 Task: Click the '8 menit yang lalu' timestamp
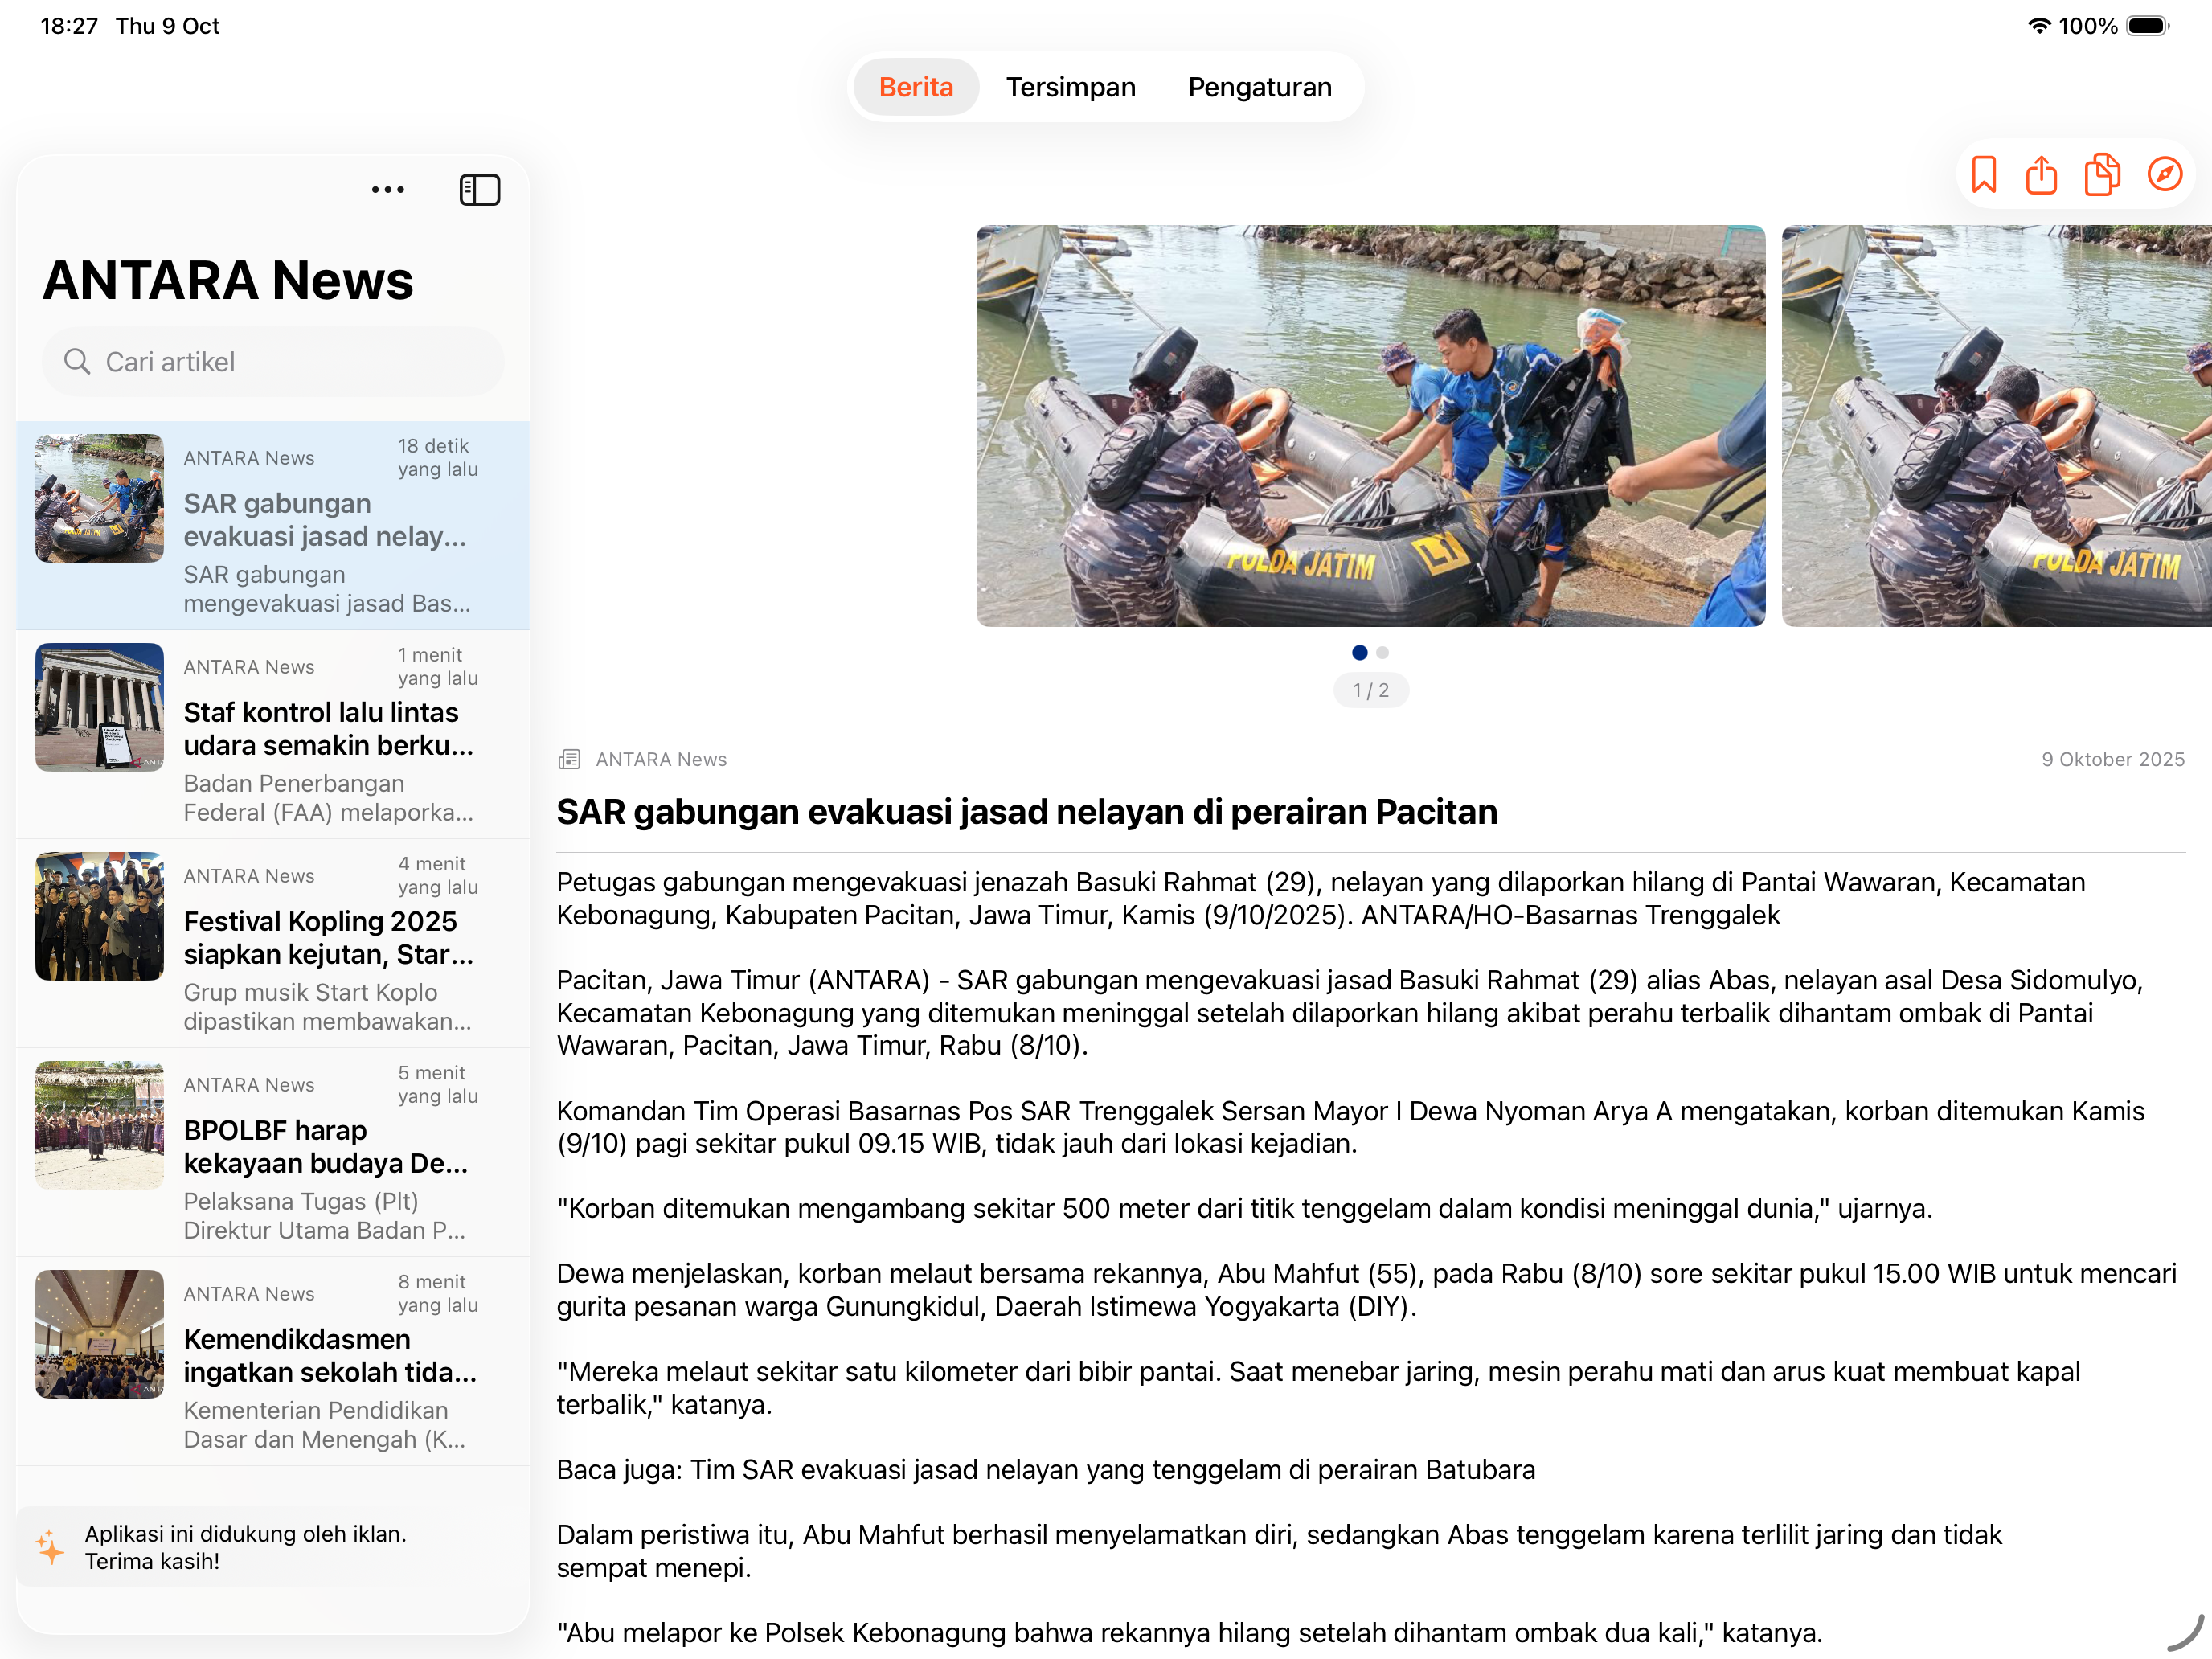point(438,1293)
